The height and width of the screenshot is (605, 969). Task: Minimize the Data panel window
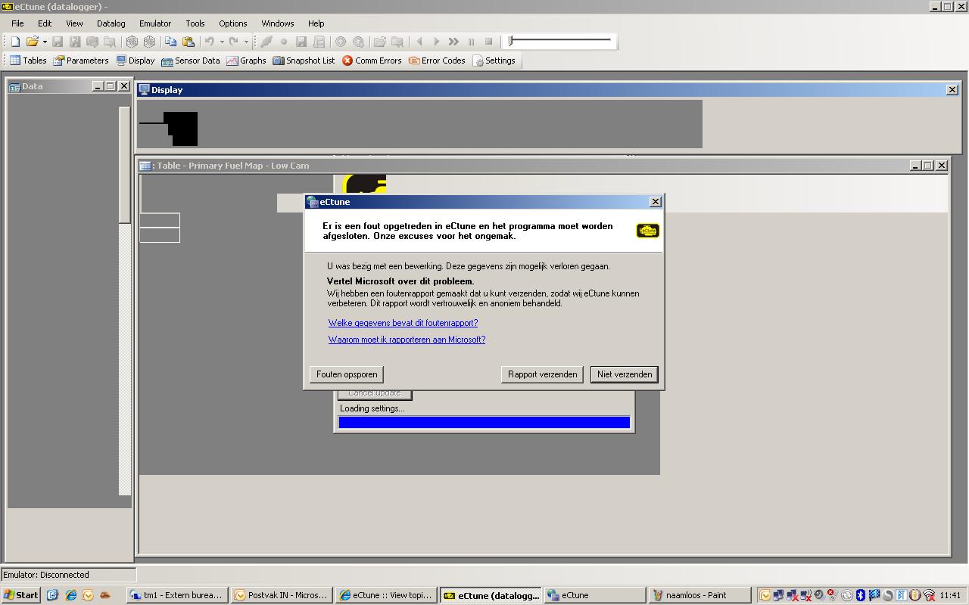click(x=98, y=86)
